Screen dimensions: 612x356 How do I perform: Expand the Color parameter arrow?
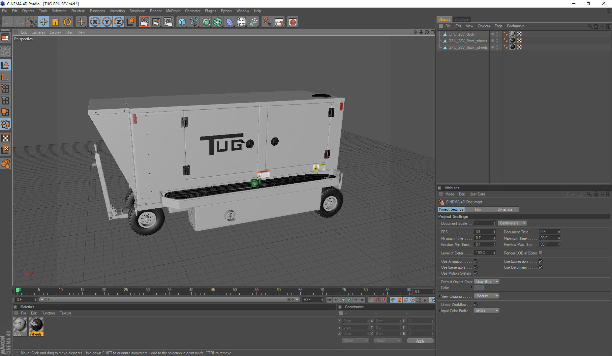tap(472, 287)
